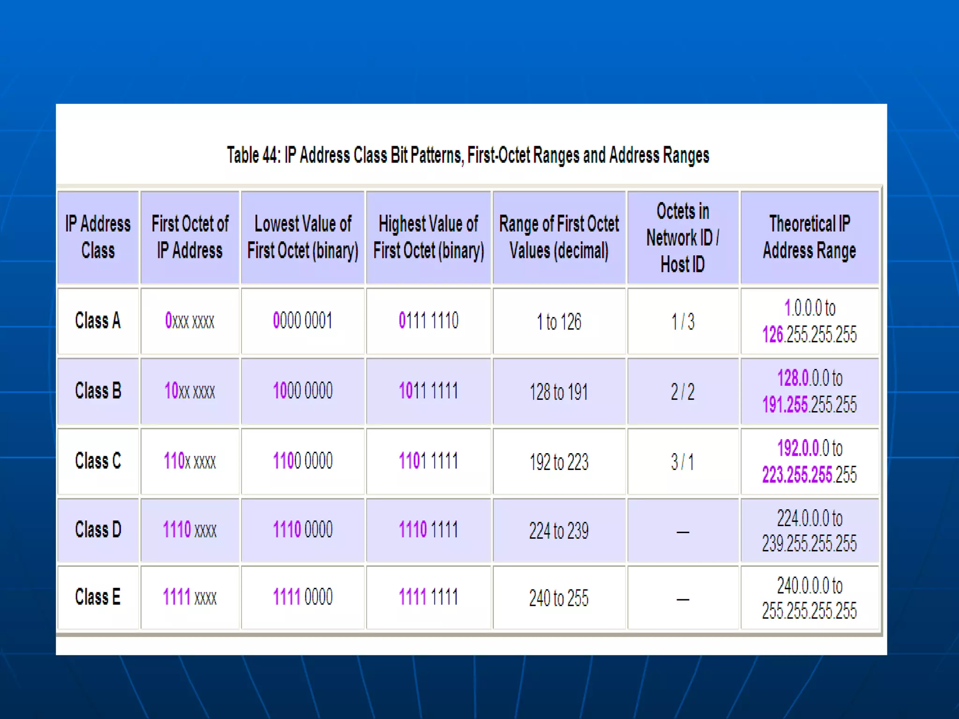This screenshot has height=719, width=959.
Task: Click the '224.0.0.0 to 239.255.255.255' cell
Action: click(x=809, y=531)
